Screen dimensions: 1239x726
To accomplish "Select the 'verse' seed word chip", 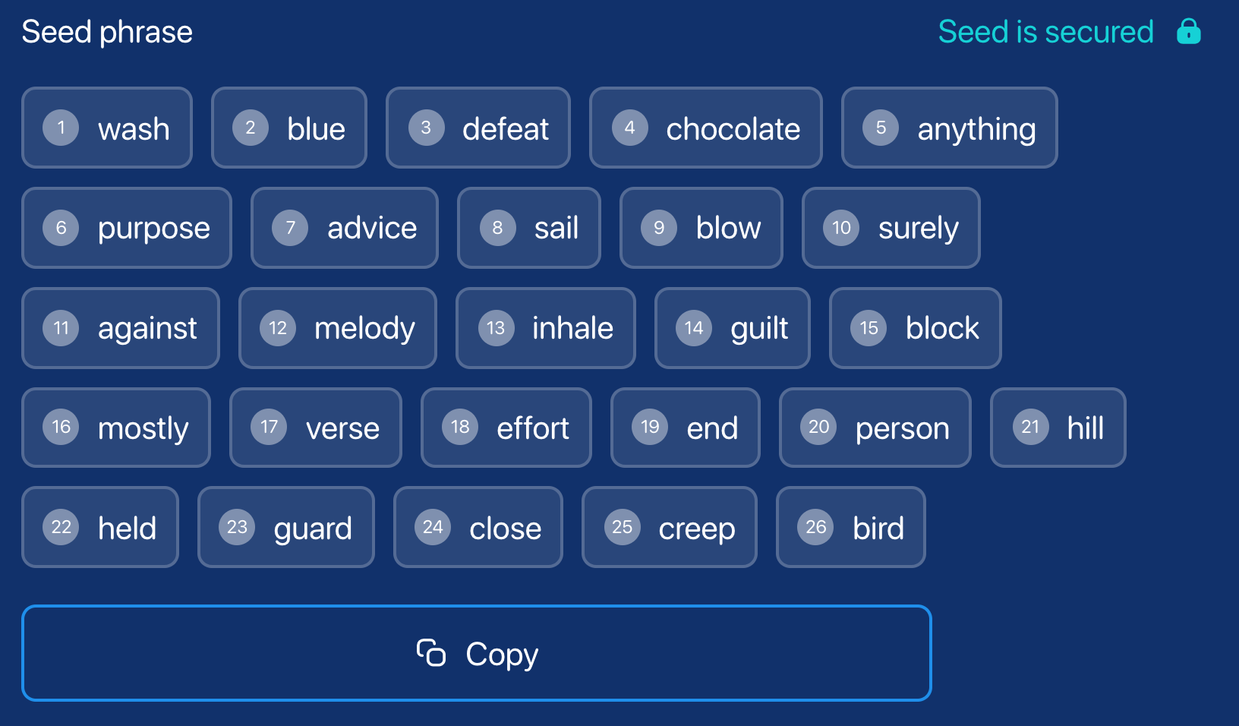I will (315, 428).
